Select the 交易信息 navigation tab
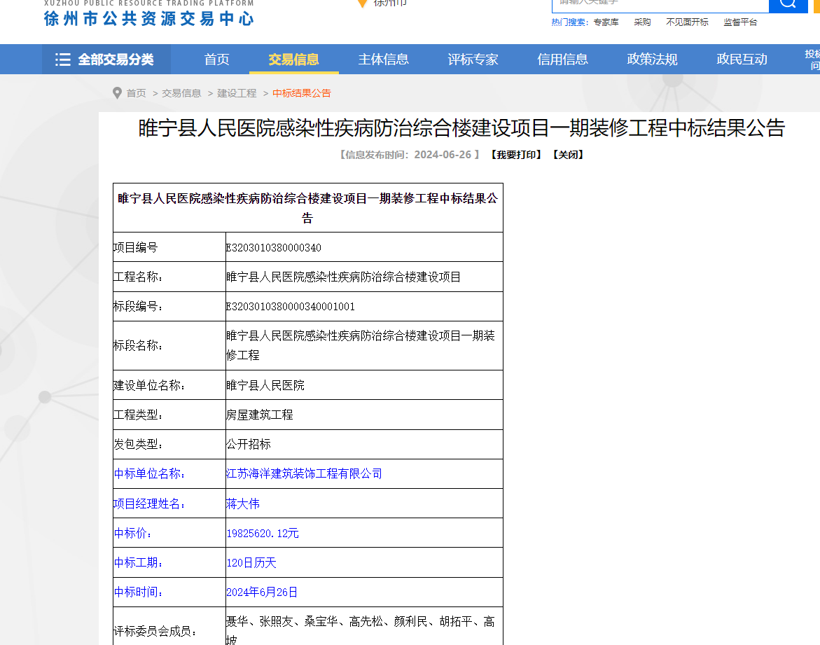 coord(293,60)
